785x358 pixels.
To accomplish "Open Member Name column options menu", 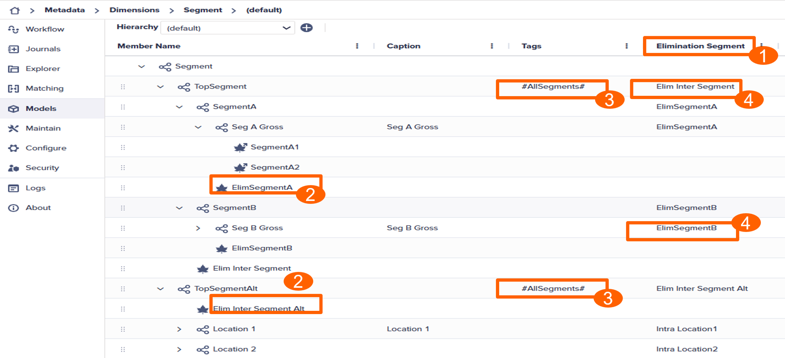I will 357,46.
